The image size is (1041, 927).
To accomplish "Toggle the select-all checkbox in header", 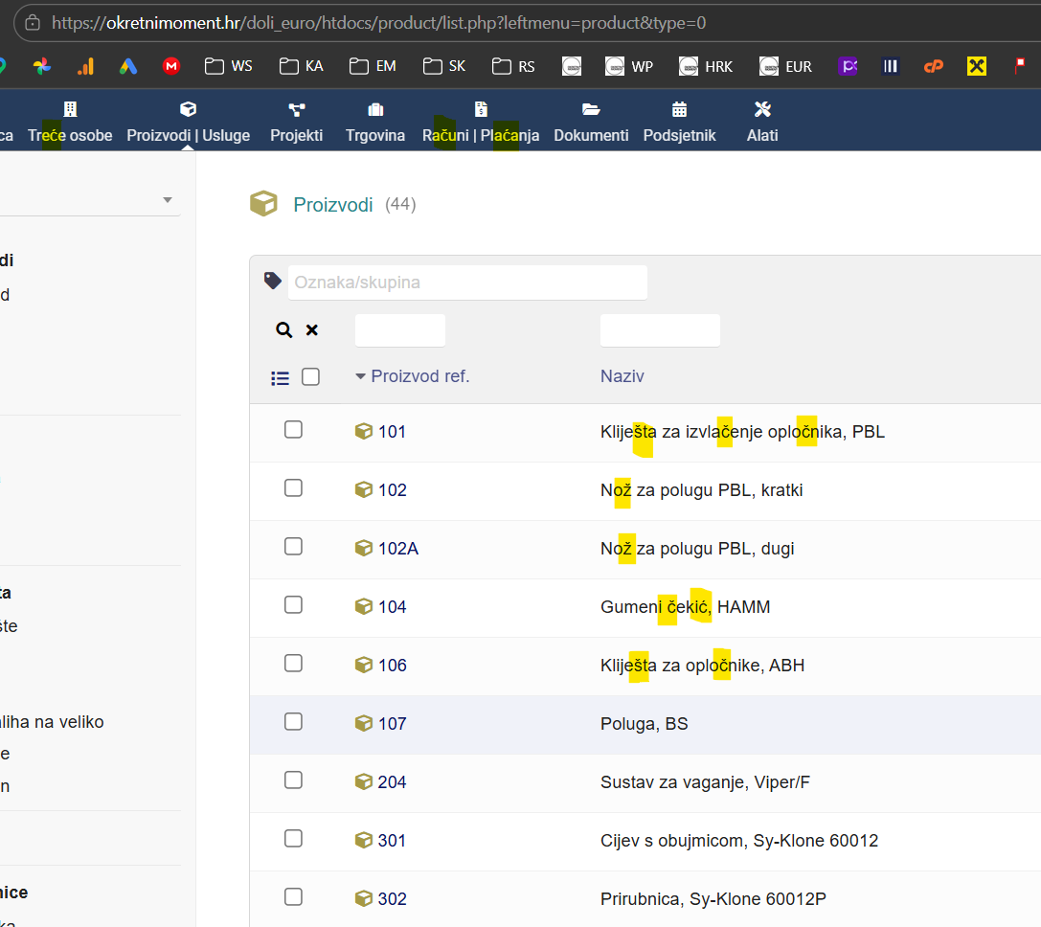I will [310, 377].
